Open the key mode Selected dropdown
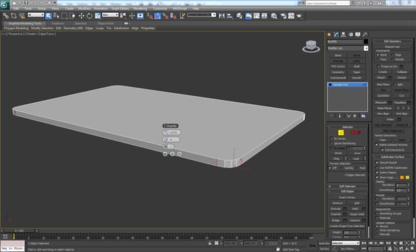The height and width of the screenshot is (252, 416). tap(345, 243)
